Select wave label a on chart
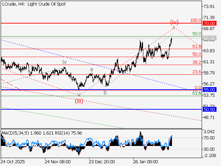The image size is (221, 166). click(x=92, y=70)
